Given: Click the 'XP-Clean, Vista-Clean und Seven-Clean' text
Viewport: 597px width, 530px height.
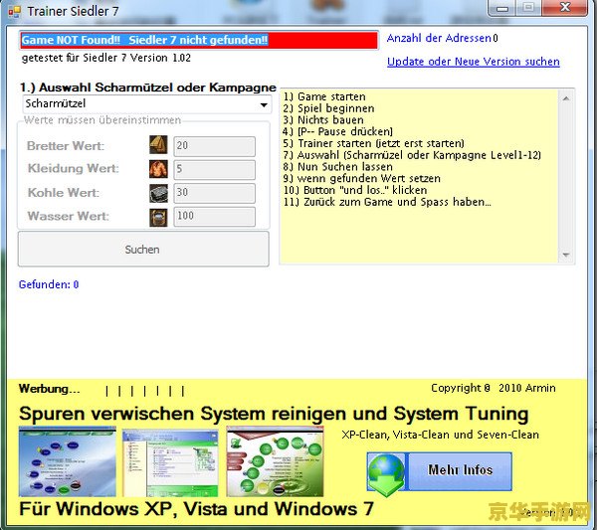Looking at the screenshot, I should [440, 435].
